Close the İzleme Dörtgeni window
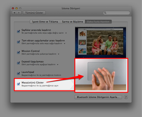Screen dimensions: 142x117 coord(13,8)
